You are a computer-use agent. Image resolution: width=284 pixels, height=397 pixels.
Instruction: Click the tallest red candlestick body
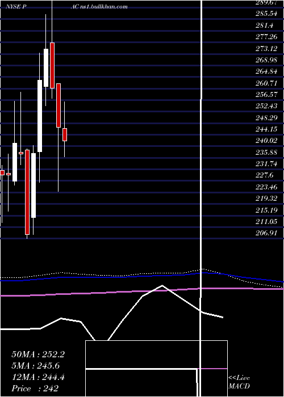(27, 192)
